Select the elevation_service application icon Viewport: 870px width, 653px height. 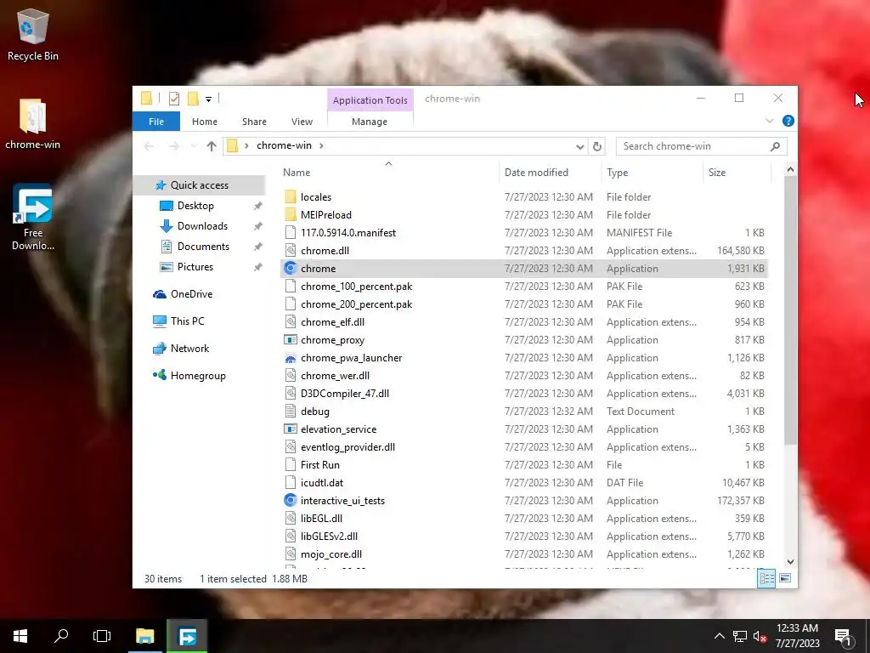291,429
